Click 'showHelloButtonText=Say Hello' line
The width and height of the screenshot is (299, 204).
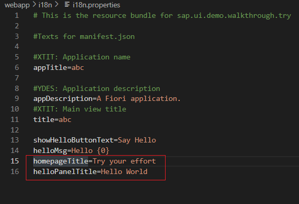94,140
